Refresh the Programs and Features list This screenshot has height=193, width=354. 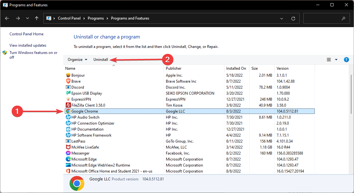point(293,19)
